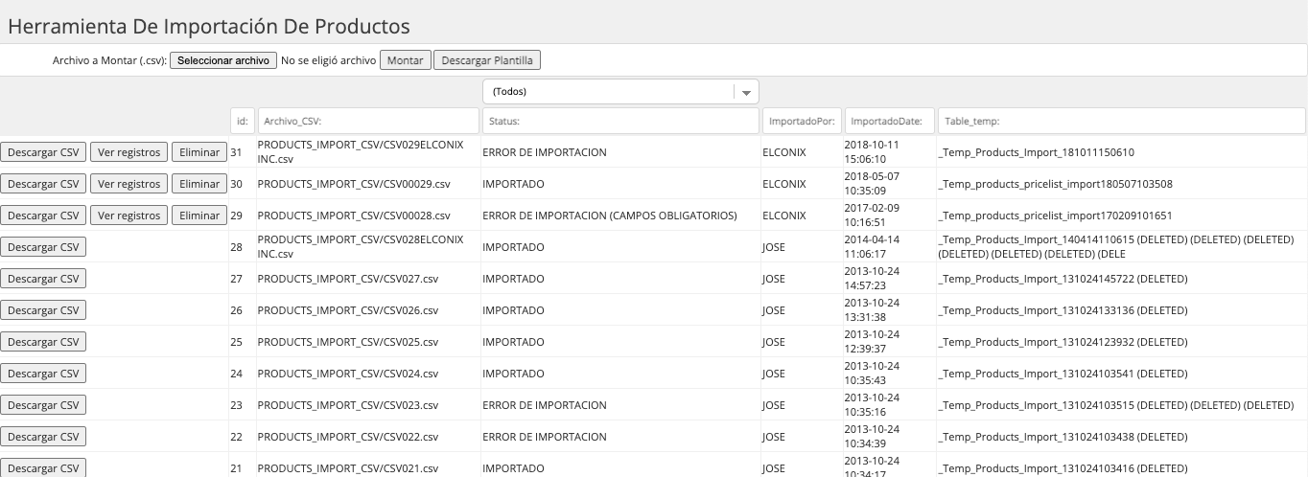The image size is (1308, 477).
Task: Select file name PRODUCTS_IMPORT_CSV/CSV023.csv
Action: pyautogui.click(x=348, y=405)
